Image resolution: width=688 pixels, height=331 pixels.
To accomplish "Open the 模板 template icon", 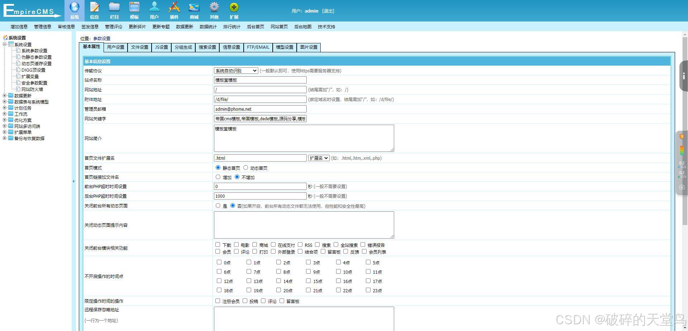I will (x=134, y=10).
